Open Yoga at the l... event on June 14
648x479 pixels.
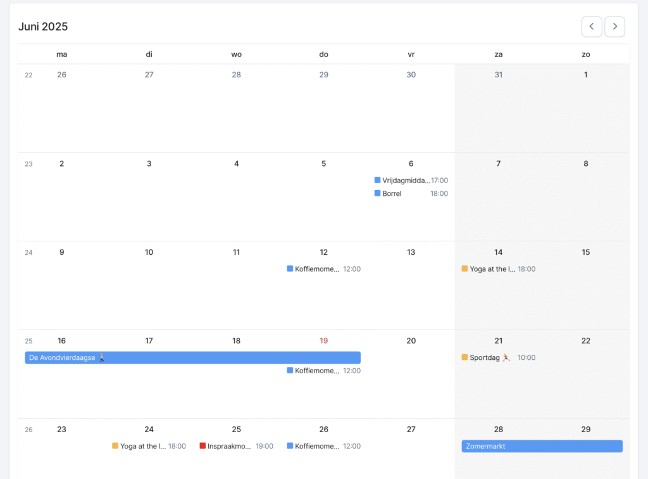pyautogui.click(x=492, y=269)
